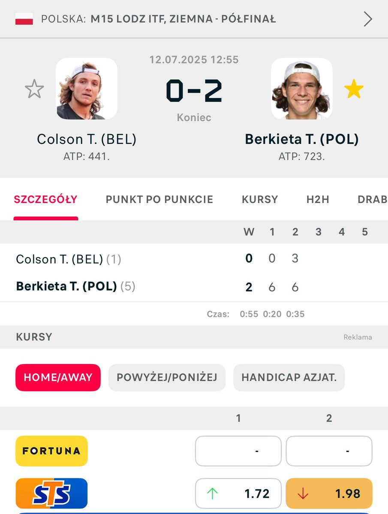Viewport: 388px width, 514px height.
Task: Open the partially visible Drab tab
Action: pyautogui.click(x=373, y=199)
